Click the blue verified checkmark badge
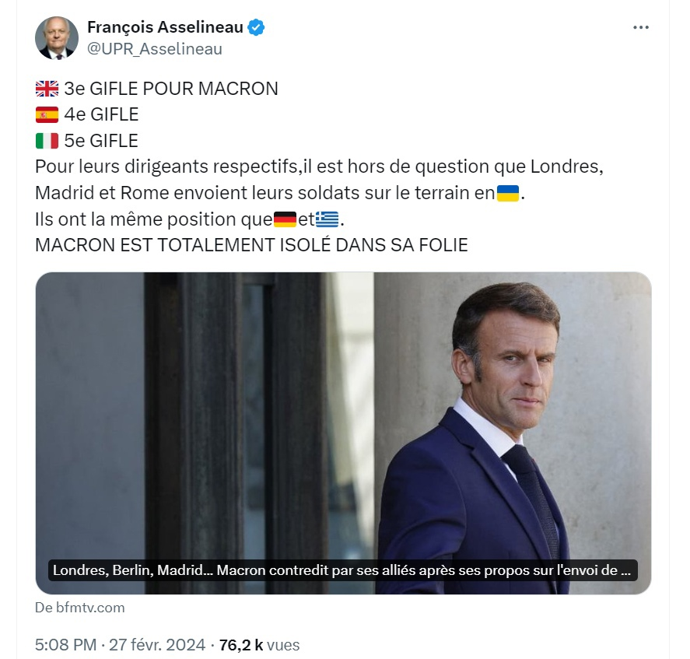 [x=257, y=27]
